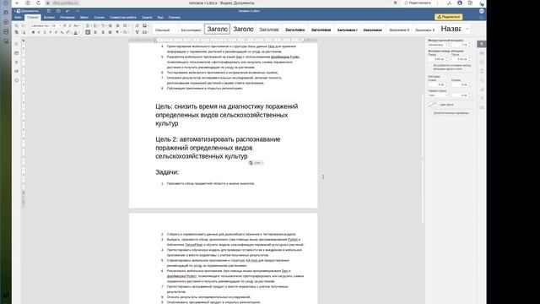Apply the Название style
This screenshot has width=540, height=304.
(x=451, y=29)
